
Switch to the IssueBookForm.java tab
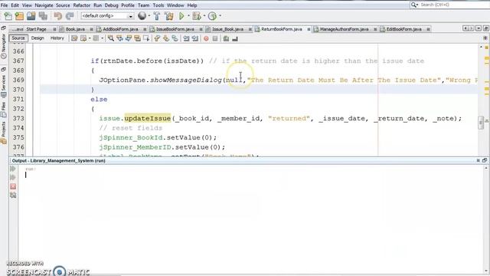[x=175, y=29]
